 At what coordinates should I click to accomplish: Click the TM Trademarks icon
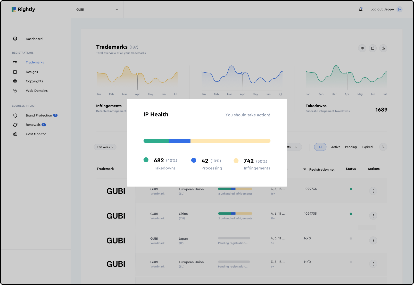(15, 62)
